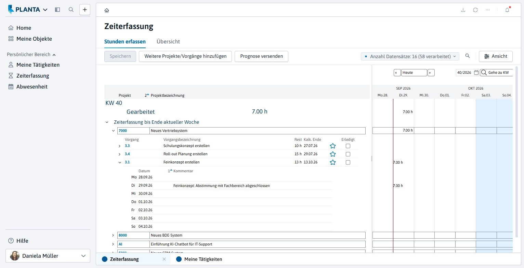This screenshot has width=524, height=268.
Task: Open task link 3.1
Action: [x=127, y=162]
